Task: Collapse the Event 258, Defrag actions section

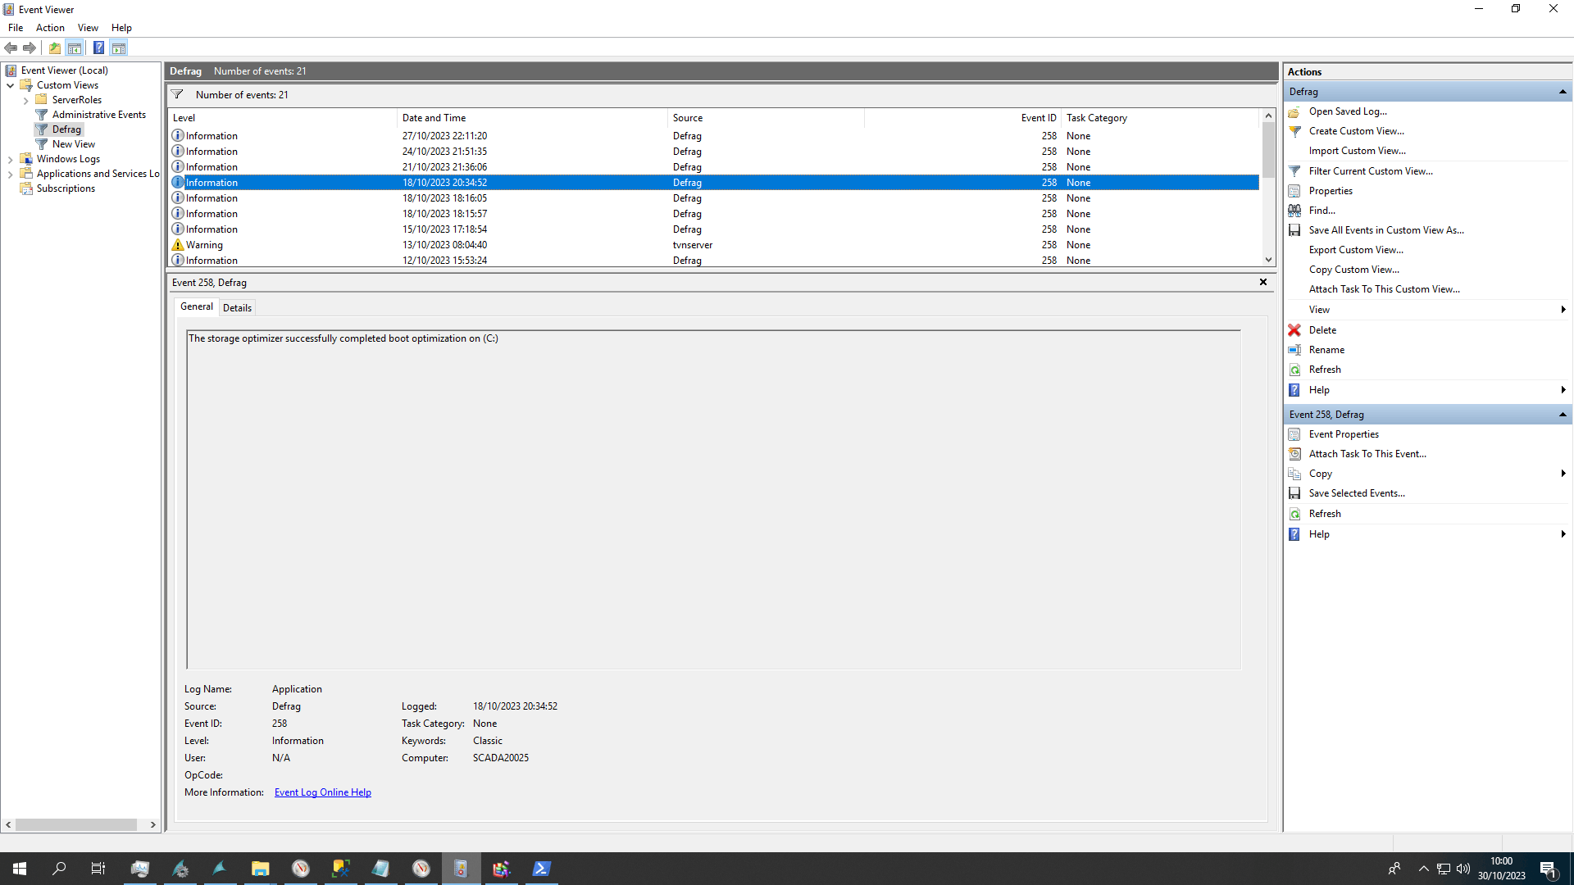Action: point(1563,415)
